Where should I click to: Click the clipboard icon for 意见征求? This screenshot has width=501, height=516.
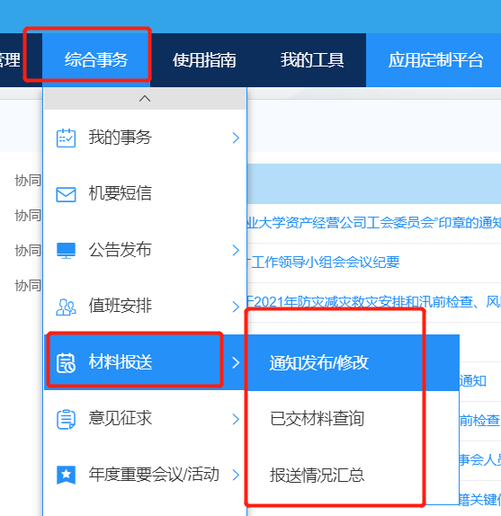(66, 419)
